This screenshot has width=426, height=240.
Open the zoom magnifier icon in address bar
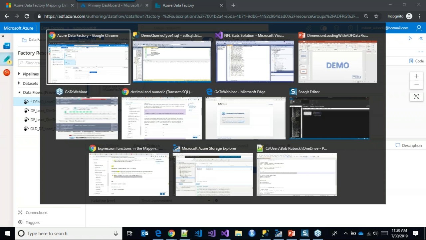pos(366,16)
